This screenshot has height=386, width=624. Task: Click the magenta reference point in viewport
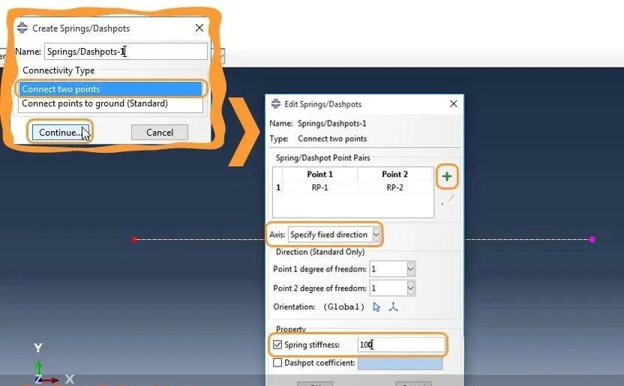pyautogui.click(x=592, y=239)
